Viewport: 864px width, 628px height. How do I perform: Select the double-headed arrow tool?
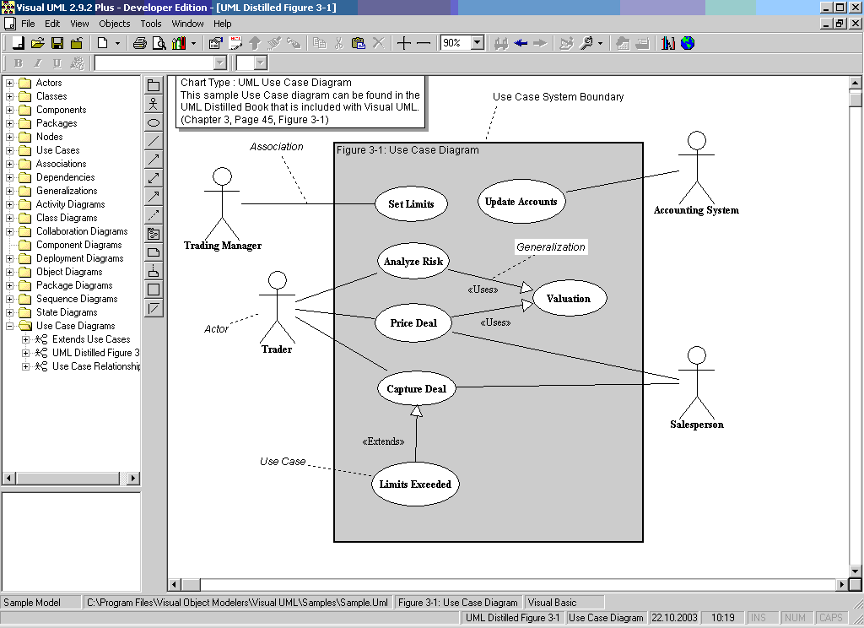[154, 178]
